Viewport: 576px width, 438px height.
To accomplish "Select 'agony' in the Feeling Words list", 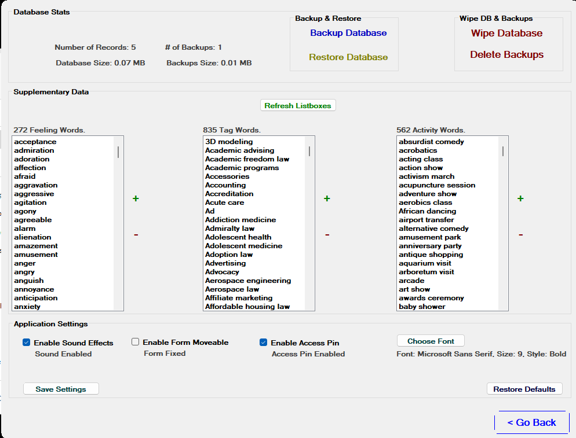I will coord(63,211).
